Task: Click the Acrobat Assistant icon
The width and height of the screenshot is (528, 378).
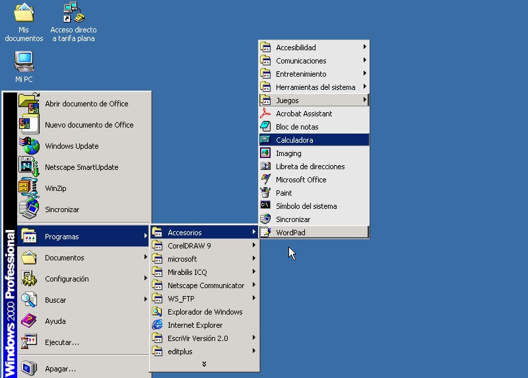Action: [x=265, y=113]
